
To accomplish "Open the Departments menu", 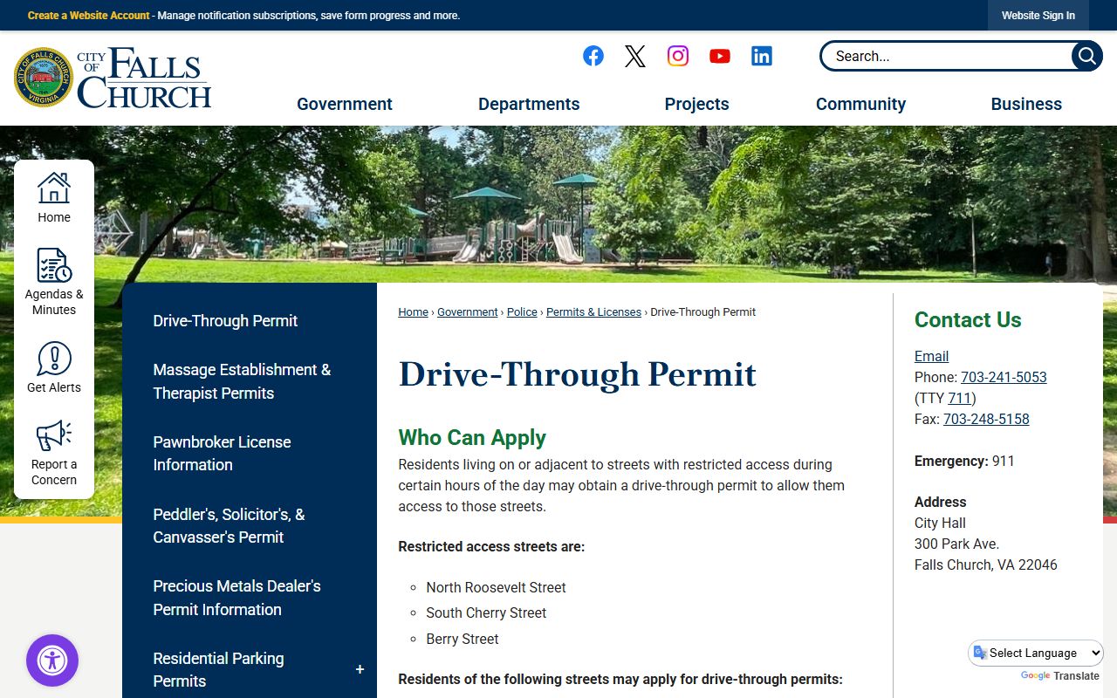I will tap(529, 104).
